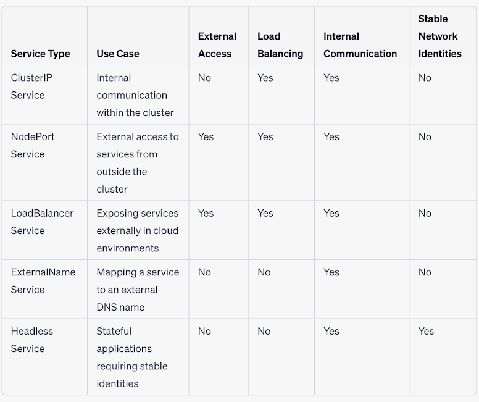479x402 pixels.
Task: Click NodePort's External Access 'Yes' value
Action: 206,136
